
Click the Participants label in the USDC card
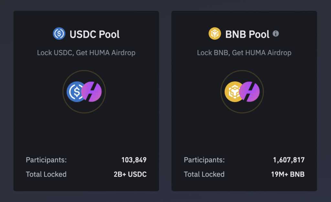click(46, 160)
